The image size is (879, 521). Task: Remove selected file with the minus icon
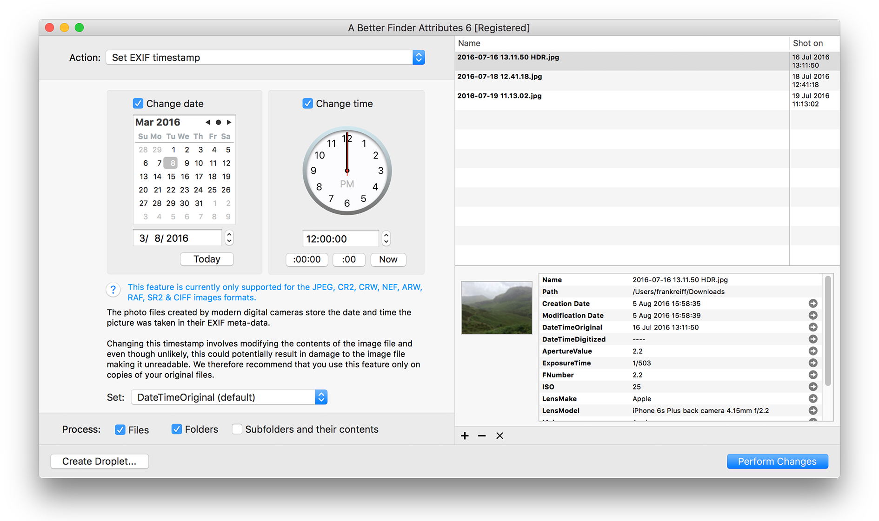pyautogui.click(x=482, y=436)
